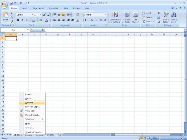Open the Calibri font name dropdown
Image resolution: width=187 pixels, height=140 pixels.
click(32, 15)
